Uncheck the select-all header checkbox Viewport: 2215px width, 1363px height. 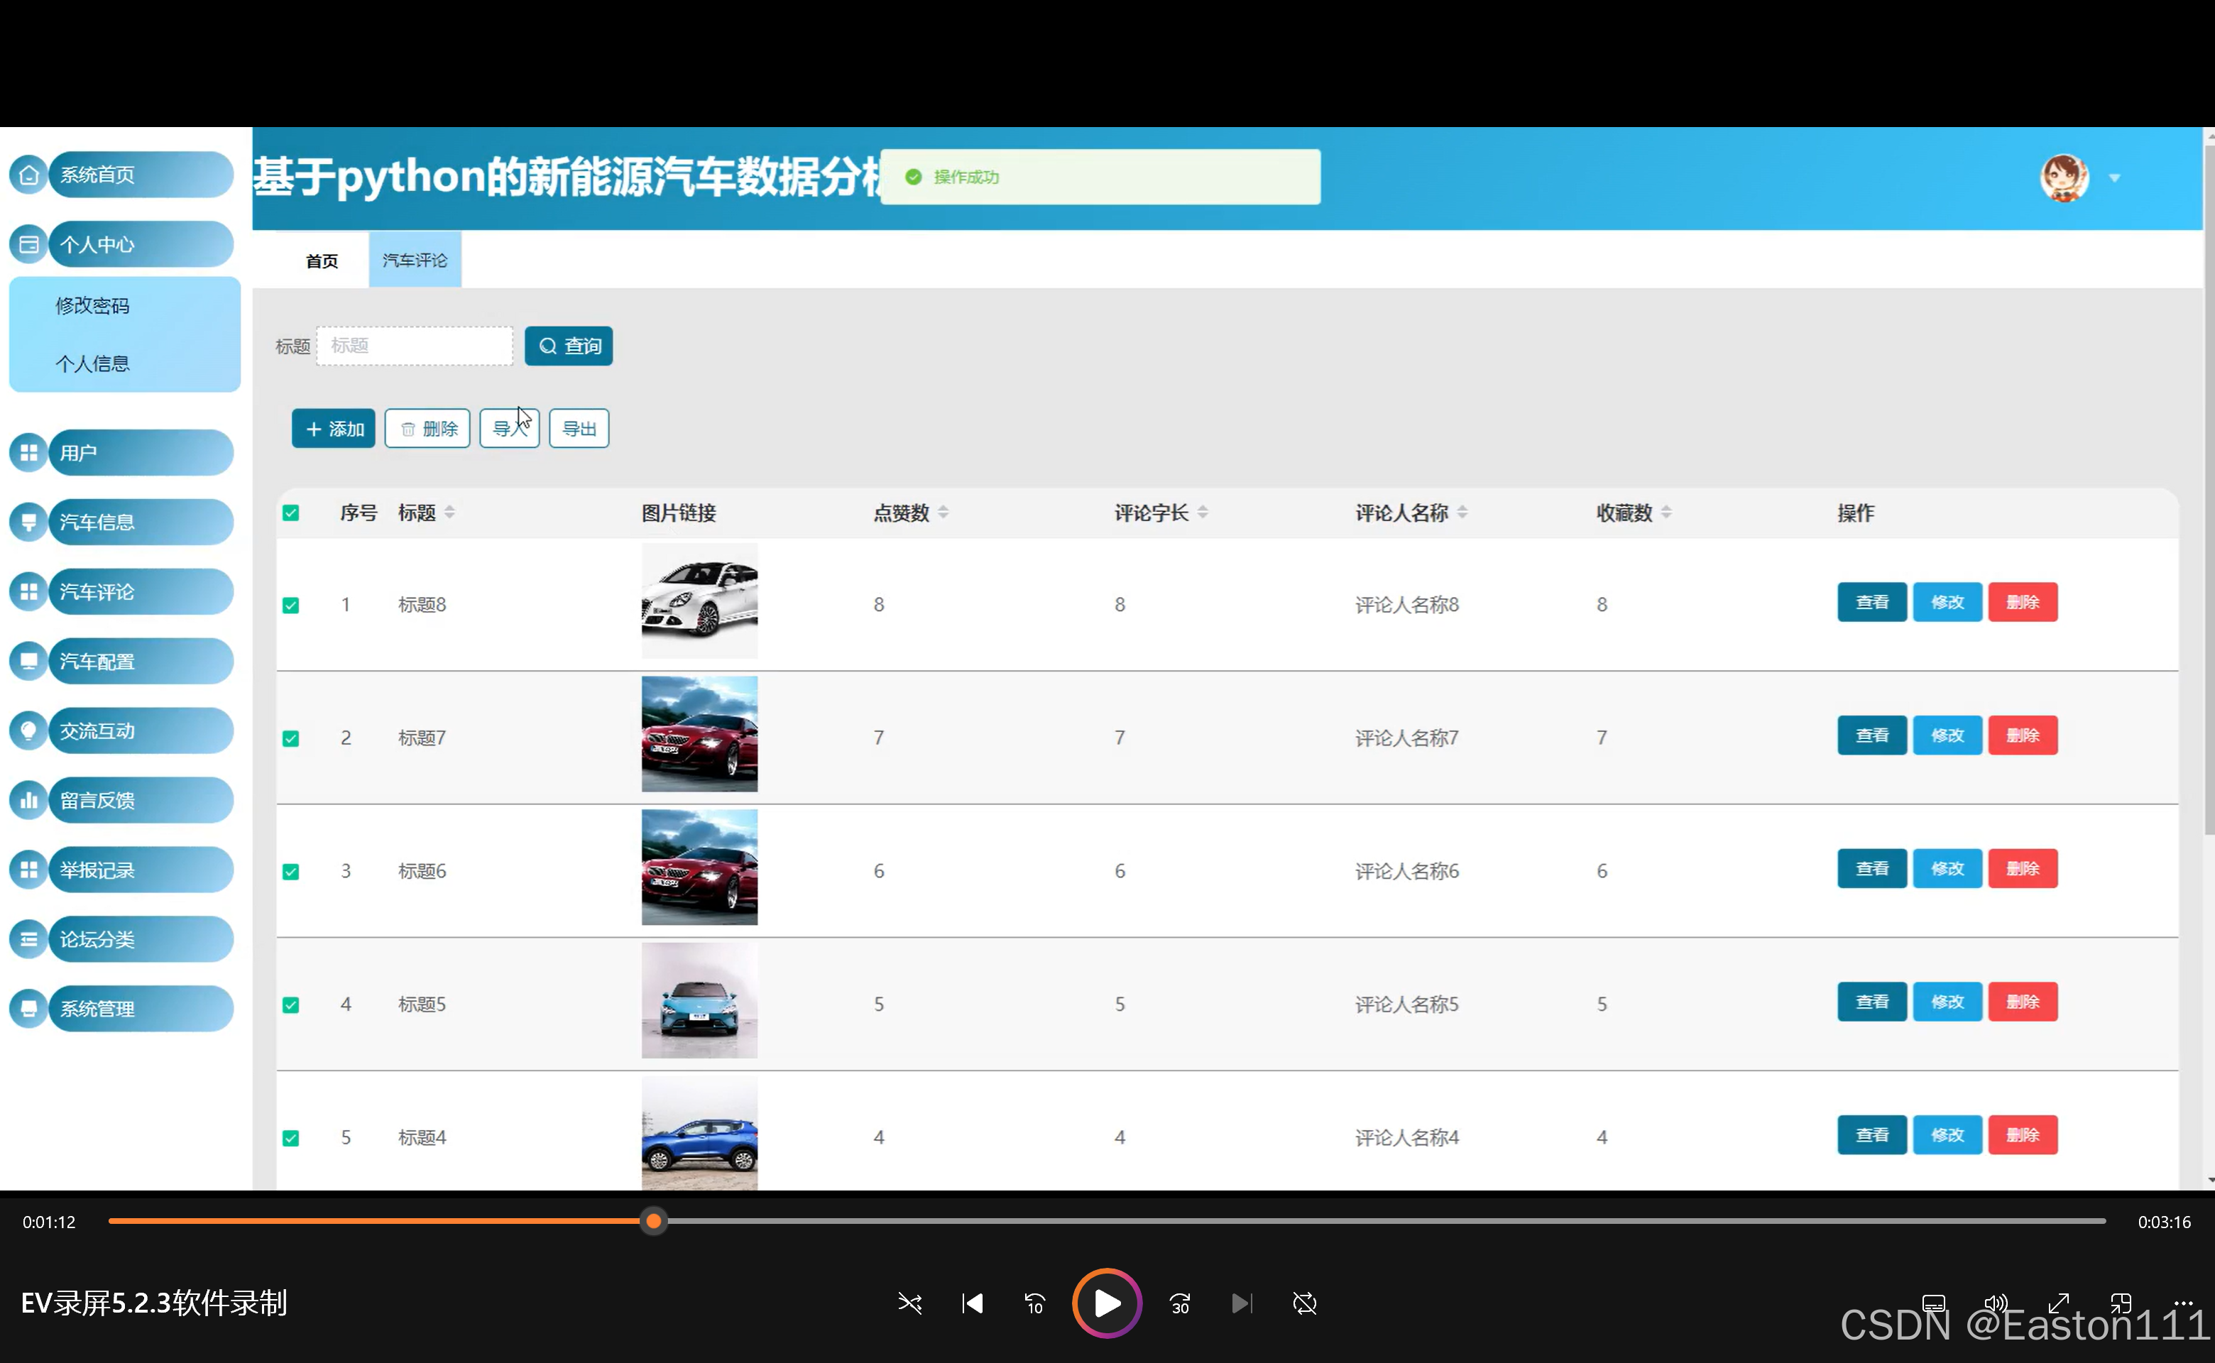290,514
